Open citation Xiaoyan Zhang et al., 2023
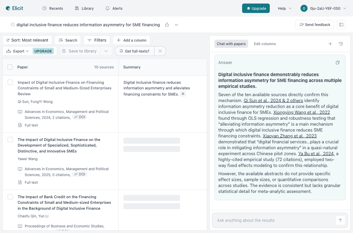This screenshot has height=233, width=353. pyautogui.click(x=289, y=136)
